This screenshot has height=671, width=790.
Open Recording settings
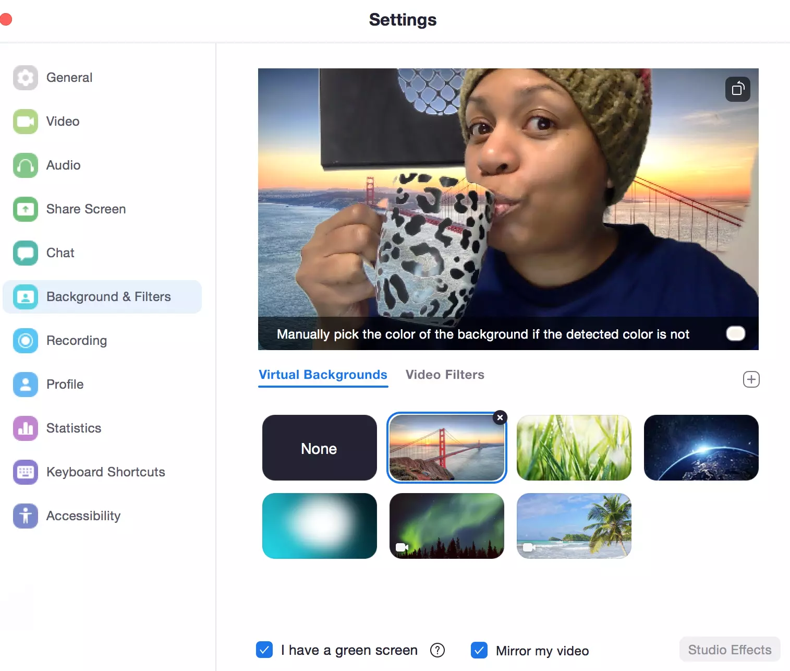point(102,341)
